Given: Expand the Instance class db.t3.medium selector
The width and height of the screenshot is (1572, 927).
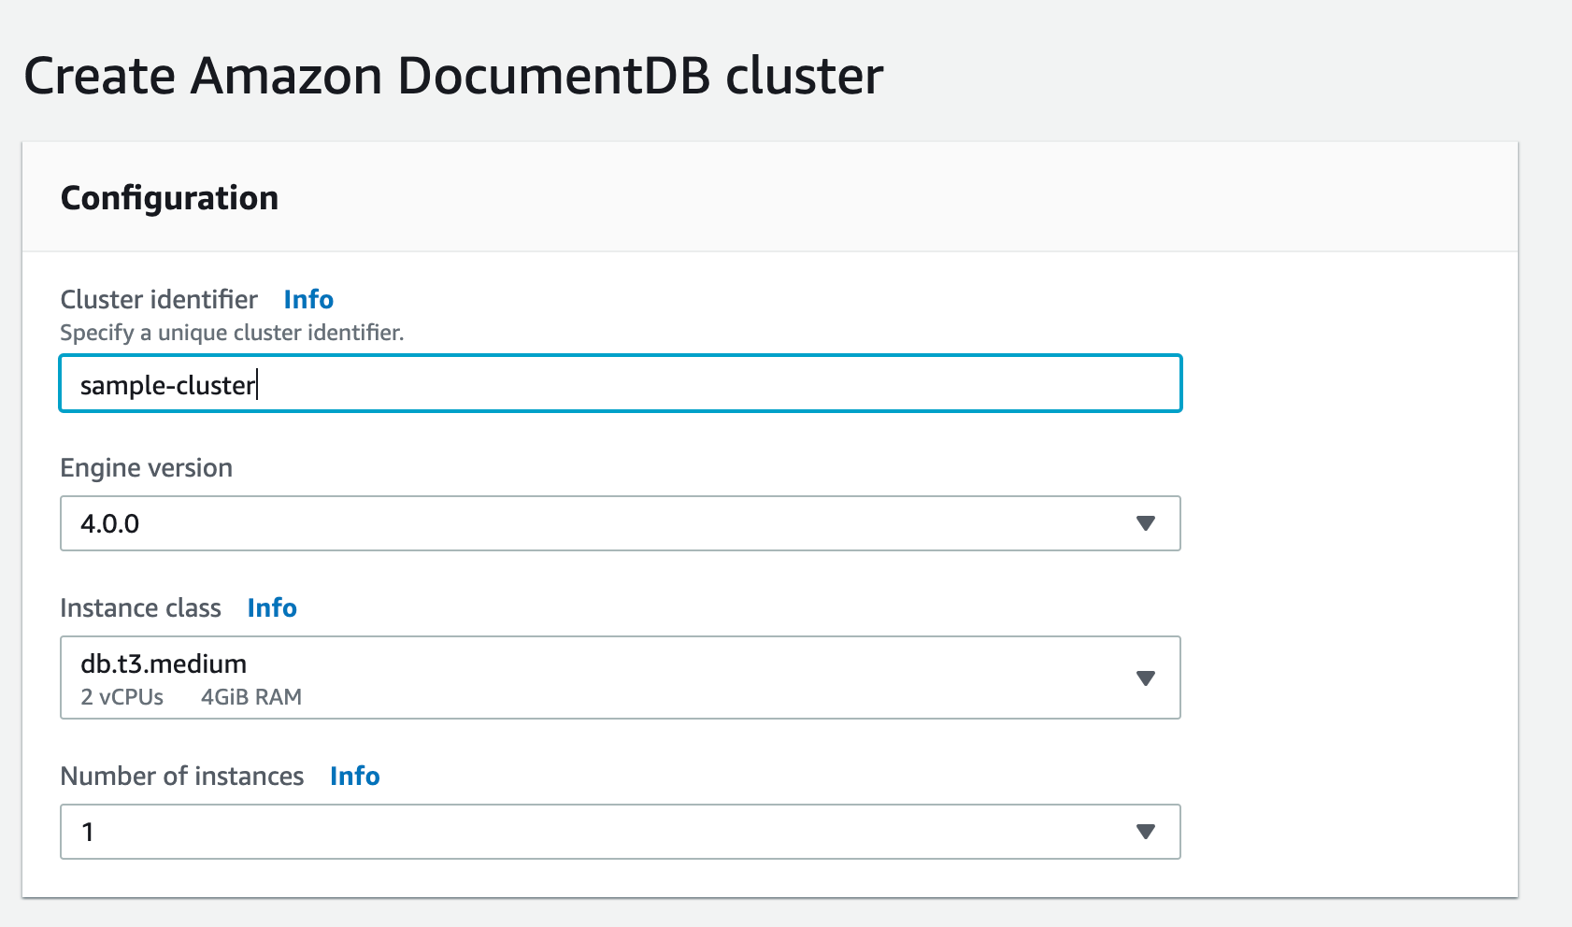Looking at the screenshot, I should point(621,677).
